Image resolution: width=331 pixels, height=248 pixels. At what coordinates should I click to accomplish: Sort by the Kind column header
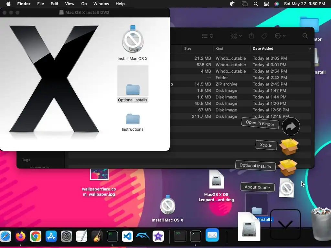[219, 48]
